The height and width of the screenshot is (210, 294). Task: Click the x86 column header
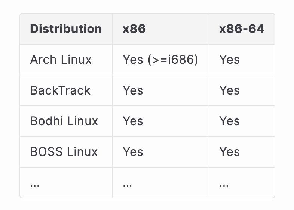[134, 29]
